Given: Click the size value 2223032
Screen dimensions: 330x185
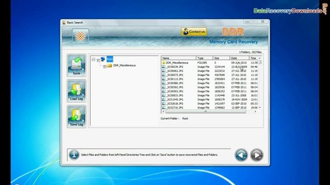Looking at the screenshot, I should (220, 71).
